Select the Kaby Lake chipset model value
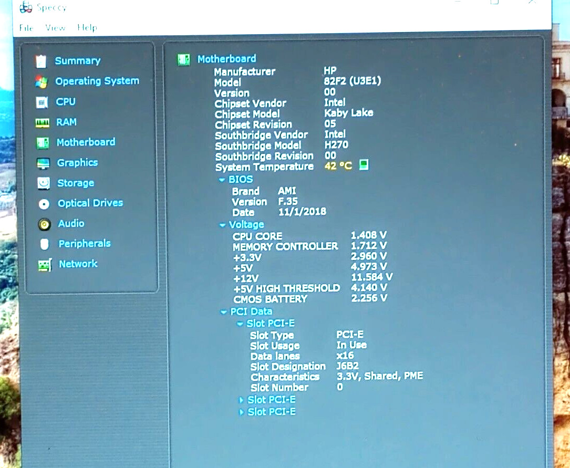 (349, 112)
